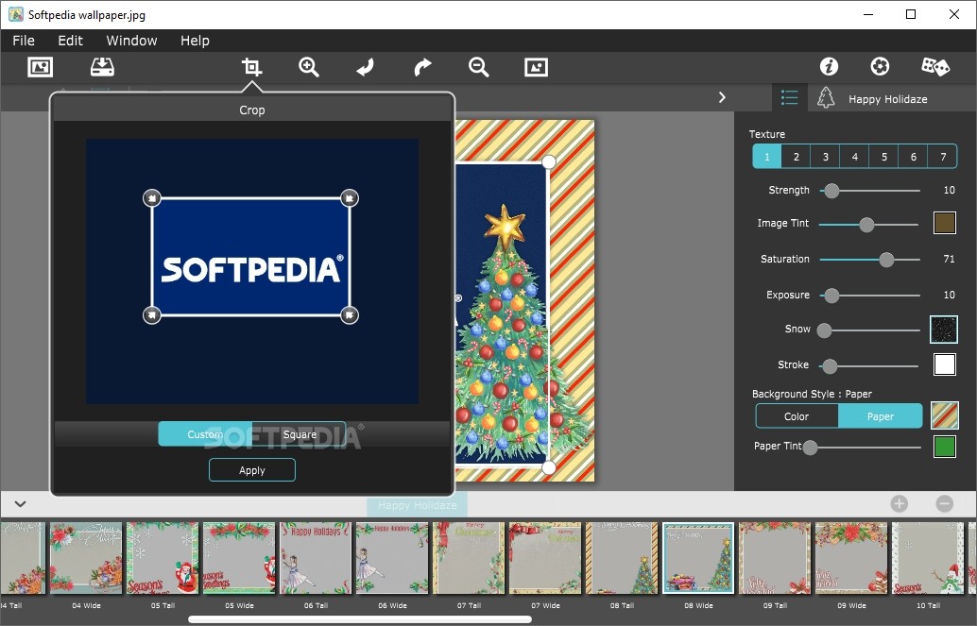Click the list view icon beside Happy Holidaze
Image resolution: width=977 pixels, height=626 pixels.
coord(790,98)
